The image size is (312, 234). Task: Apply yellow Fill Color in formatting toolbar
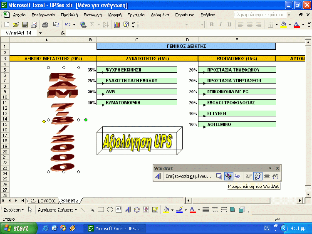[x=284, y=25]
